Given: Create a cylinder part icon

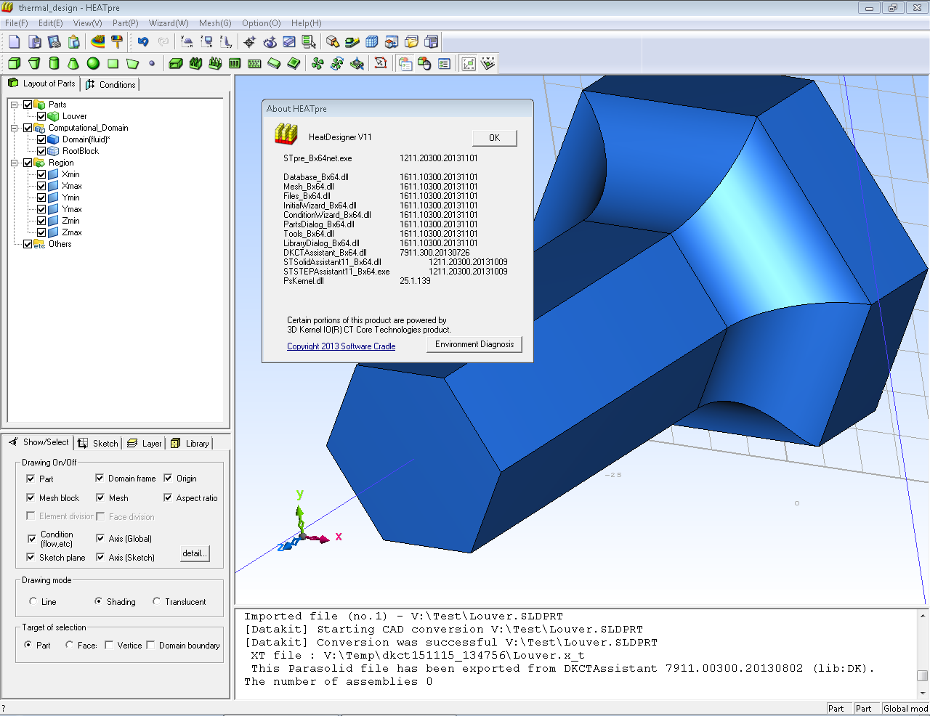Looking at the screenshot, I should [54, 63].
